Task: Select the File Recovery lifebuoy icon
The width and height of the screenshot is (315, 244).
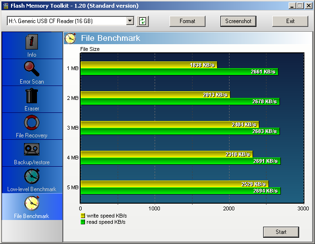Action: tap(32, 123)
